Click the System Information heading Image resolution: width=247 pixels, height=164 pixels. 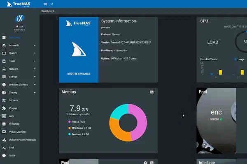tap(119, 21)
